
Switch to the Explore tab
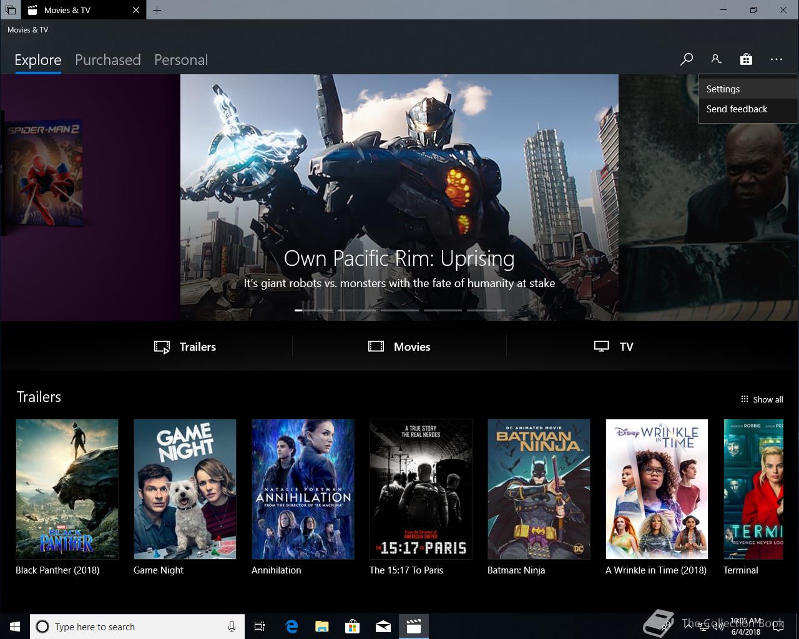(38, 60)
